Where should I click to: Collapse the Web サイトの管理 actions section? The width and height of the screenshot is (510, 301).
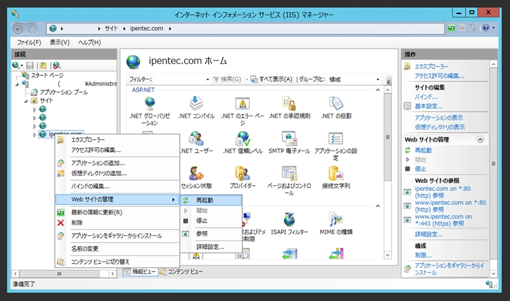point(480,140)
